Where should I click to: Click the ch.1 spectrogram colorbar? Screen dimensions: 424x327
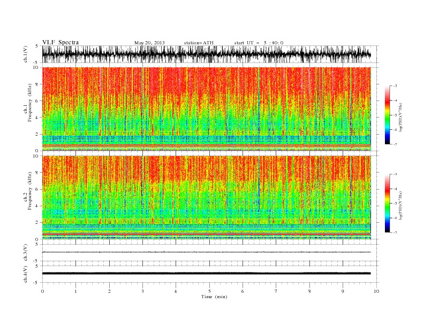pyautogui.click(x=387, y=115)
